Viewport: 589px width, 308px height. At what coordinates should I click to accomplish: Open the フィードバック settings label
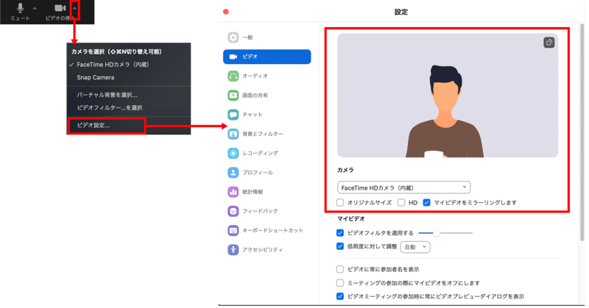[260, 211]
